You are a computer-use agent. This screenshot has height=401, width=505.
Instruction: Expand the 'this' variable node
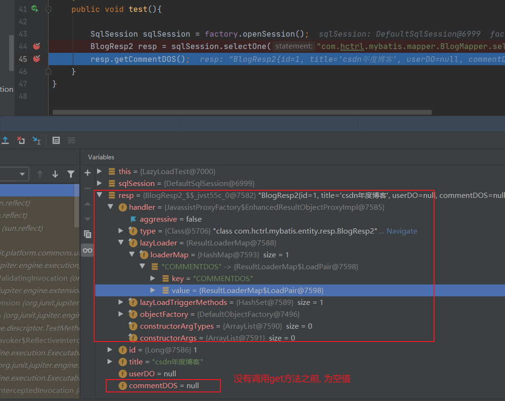coord(99,171)
